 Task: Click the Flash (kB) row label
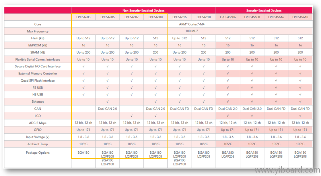click(38, 38)
